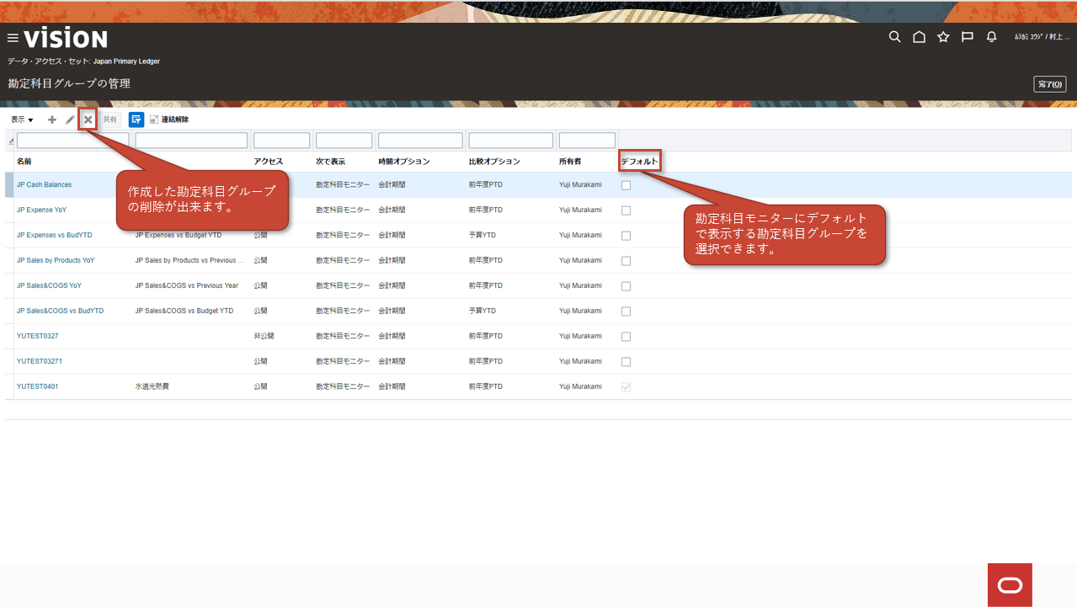Click the red Oracle logo button
Viewport: 1077px width, 607px height.
(x=1010, y=585)
